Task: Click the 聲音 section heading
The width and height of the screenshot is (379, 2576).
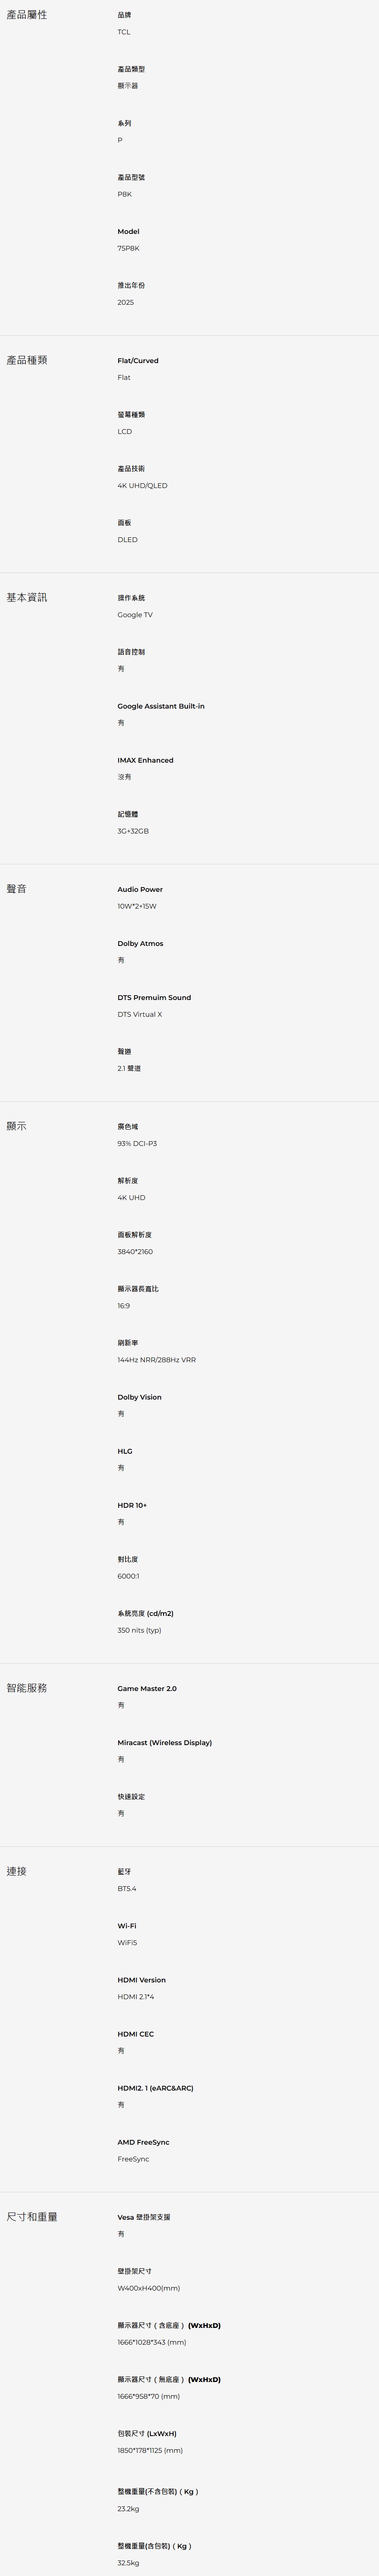Action: click(x=17, y=889)
